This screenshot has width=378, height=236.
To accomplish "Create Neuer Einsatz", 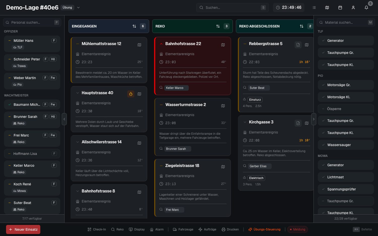I will point(23,229).
